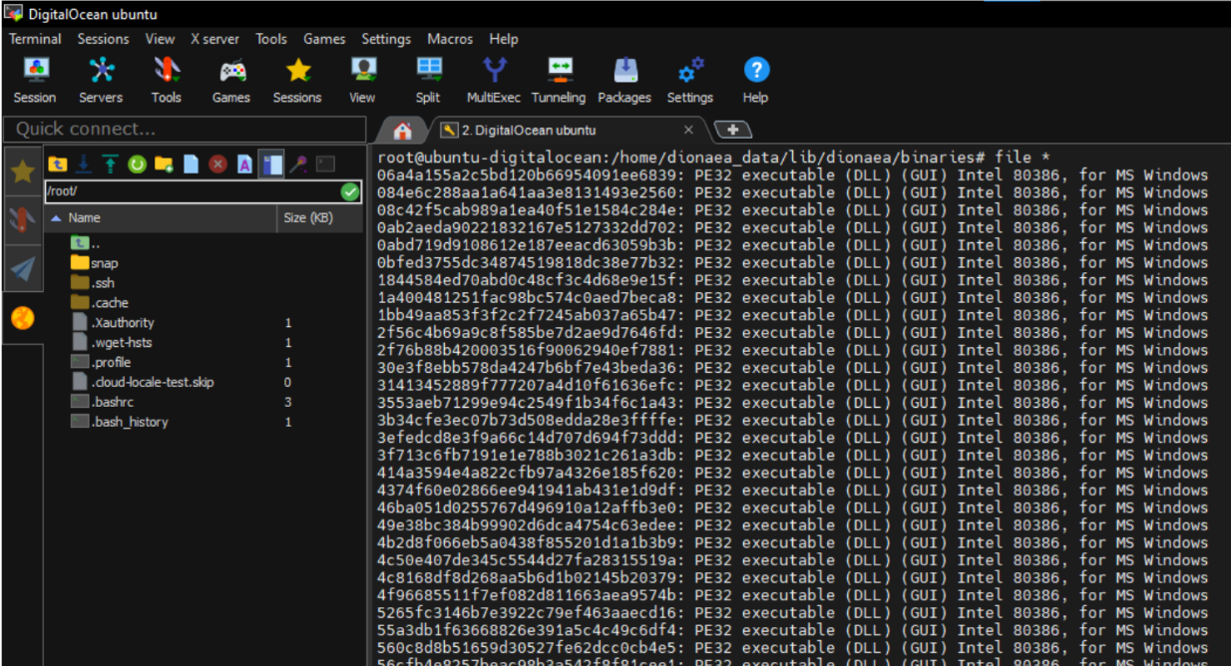Screen dimensions: 1231x666
Task: Click the Quick connect input field
Action: [x=185, y=129]
